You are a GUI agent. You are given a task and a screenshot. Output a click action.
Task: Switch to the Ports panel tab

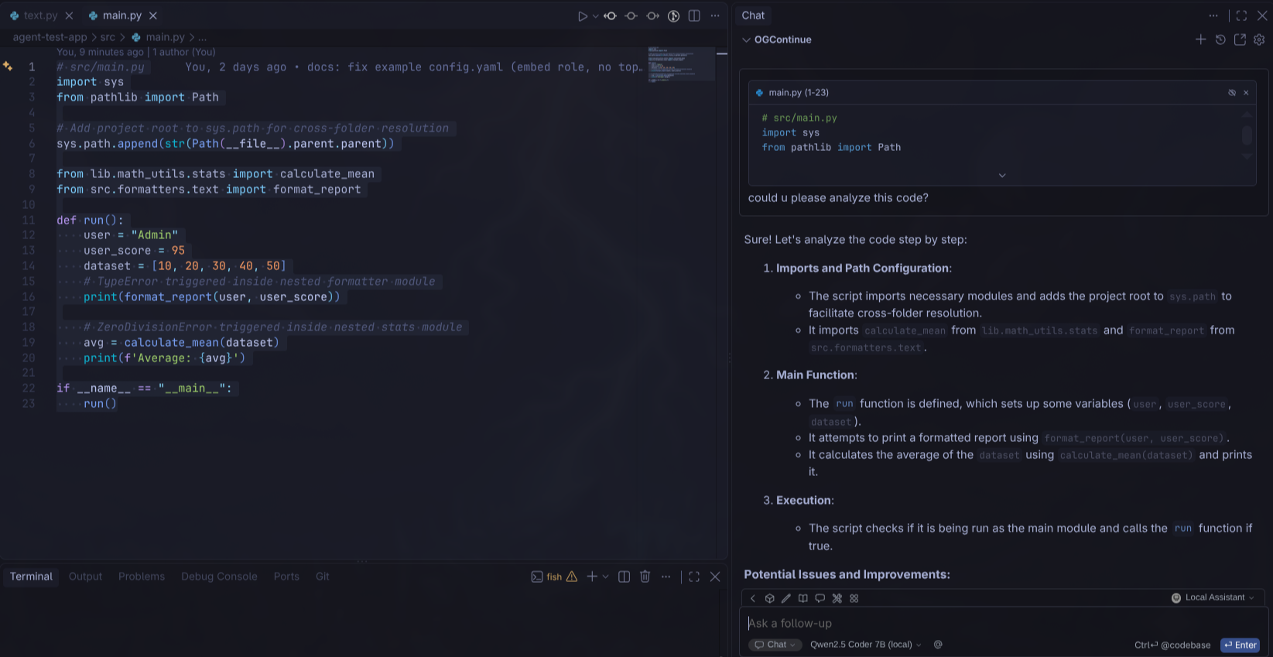tap(286, 577)
